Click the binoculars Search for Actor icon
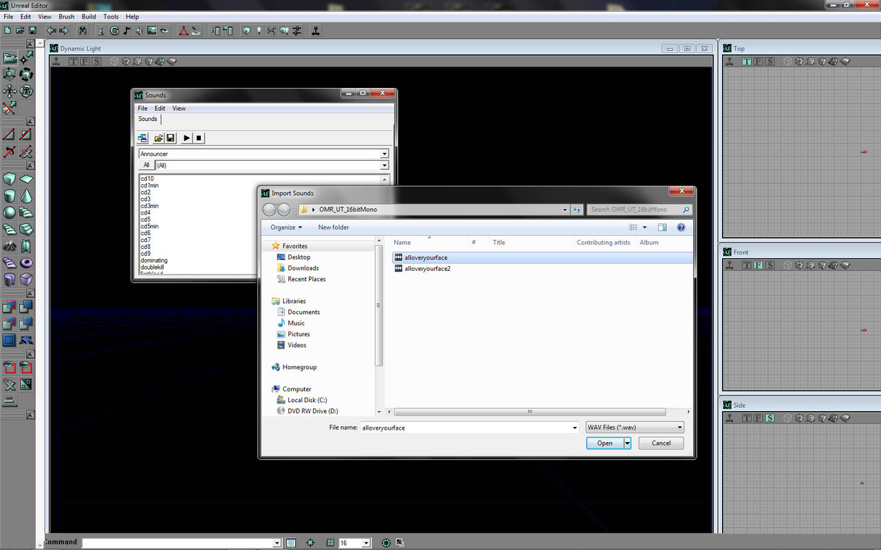 click(83, 31)
